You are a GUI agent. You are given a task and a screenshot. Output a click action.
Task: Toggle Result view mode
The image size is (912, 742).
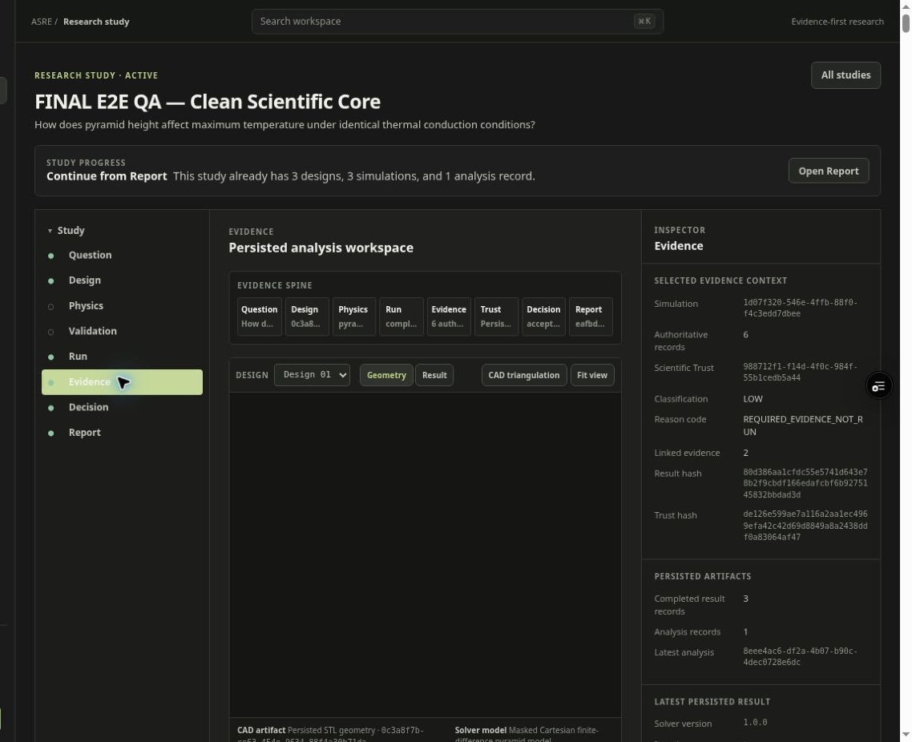click(x=434, y=375)
